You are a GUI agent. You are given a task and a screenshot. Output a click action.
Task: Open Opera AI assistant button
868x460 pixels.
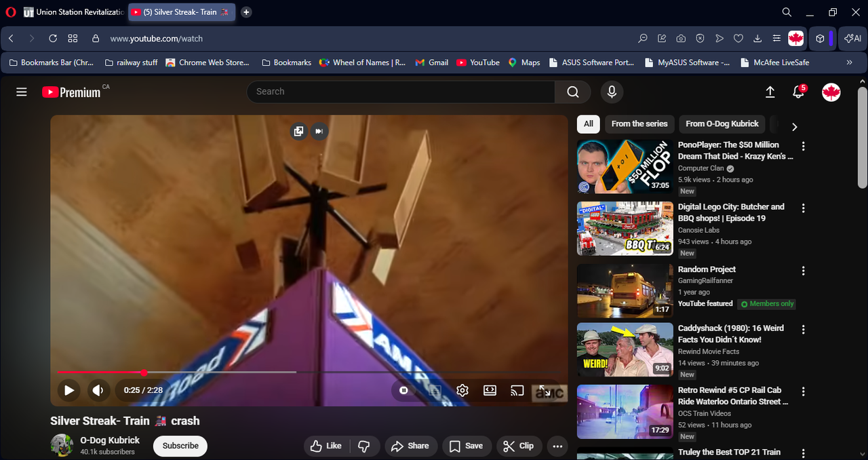click(852, 39)
